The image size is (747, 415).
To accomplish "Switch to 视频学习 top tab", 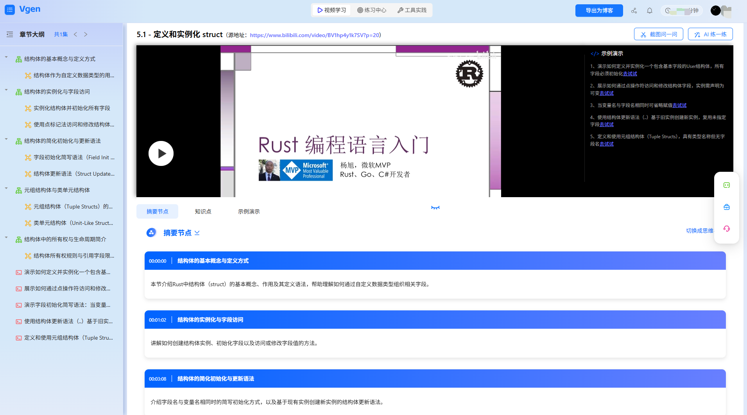I will click(331, 10).
